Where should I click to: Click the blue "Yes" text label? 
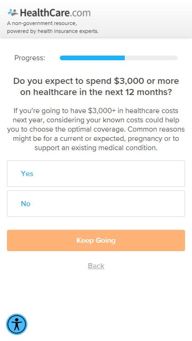coord(27,174)
